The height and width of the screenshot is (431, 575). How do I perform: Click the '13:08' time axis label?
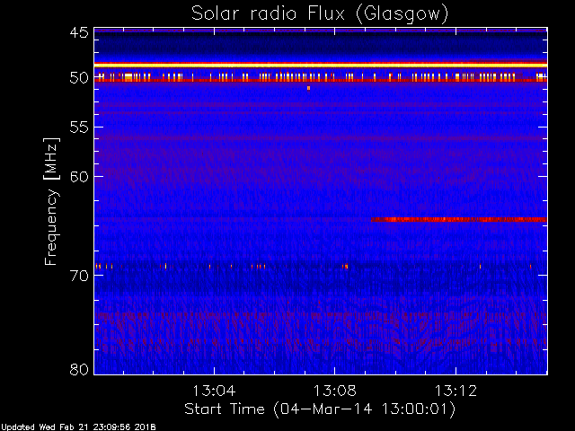tap(335, 391)
